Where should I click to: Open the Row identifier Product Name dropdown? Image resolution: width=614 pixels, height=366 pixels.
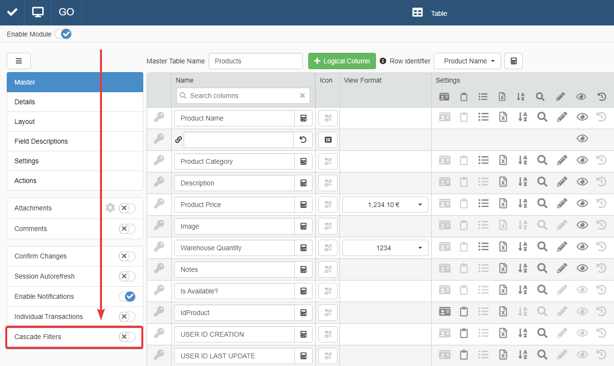[x=467, y=61]
